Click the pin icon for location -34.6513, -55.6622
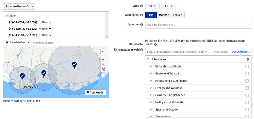Image resolution: width=254 pixels, height=119 pixels. 9,29
